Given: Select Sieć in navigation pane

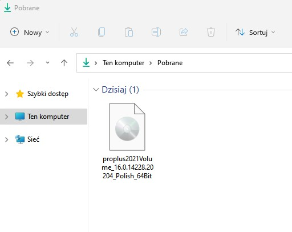Looking at the screenshot, I should pyautogui.click(x=33, y=139).
